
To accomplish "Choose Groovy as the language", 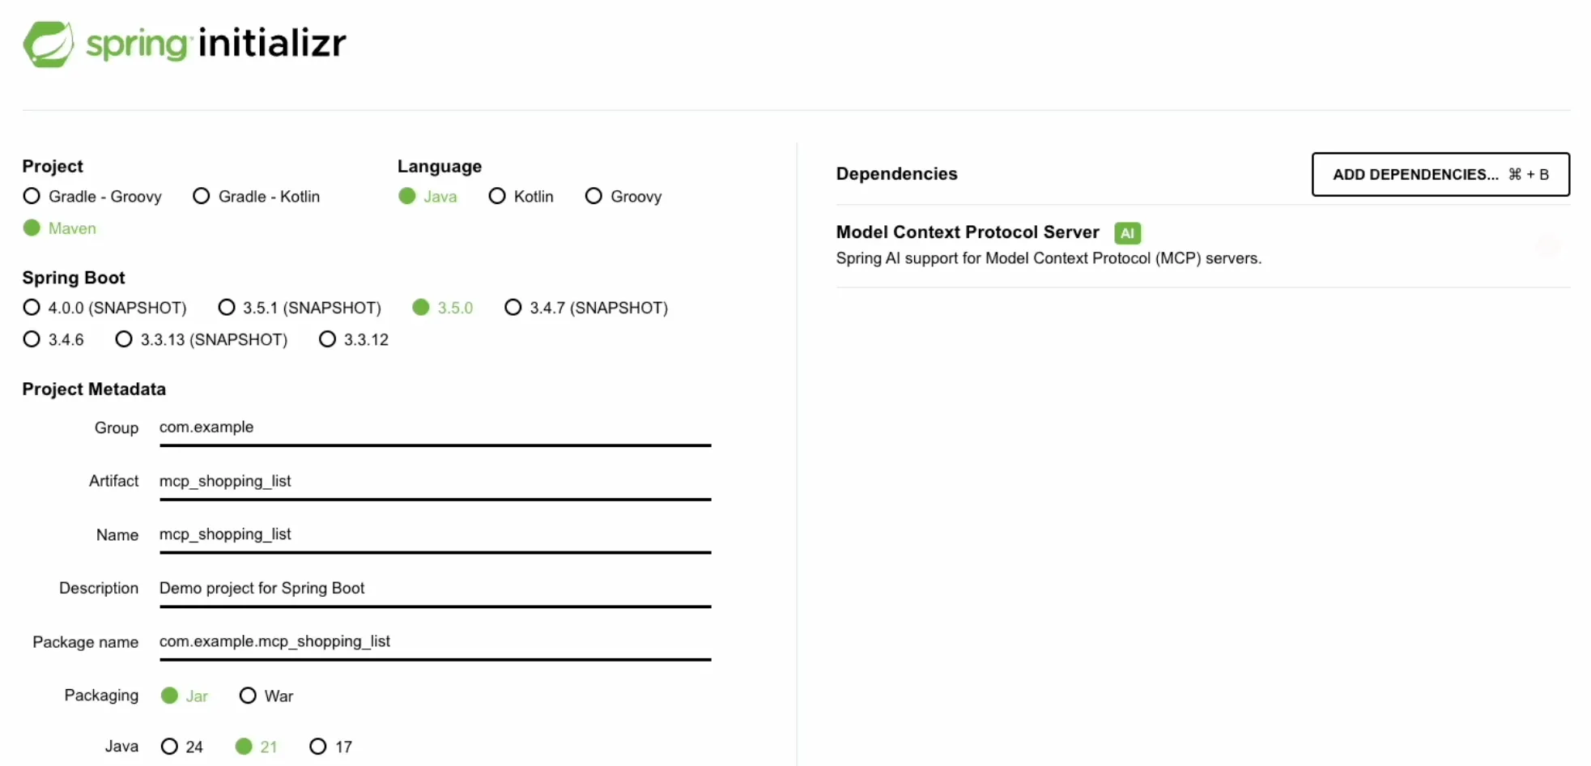I will (593, 196).
